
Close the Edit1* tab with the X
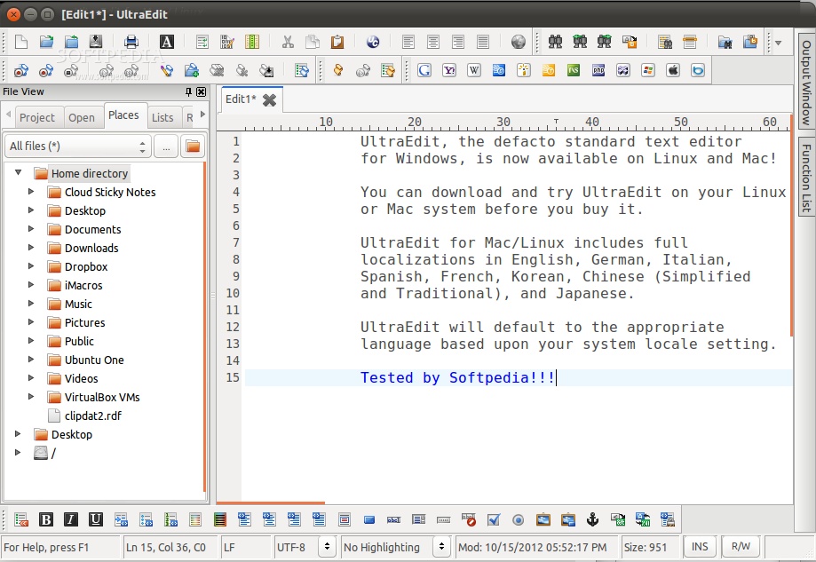tap(270, 100)
